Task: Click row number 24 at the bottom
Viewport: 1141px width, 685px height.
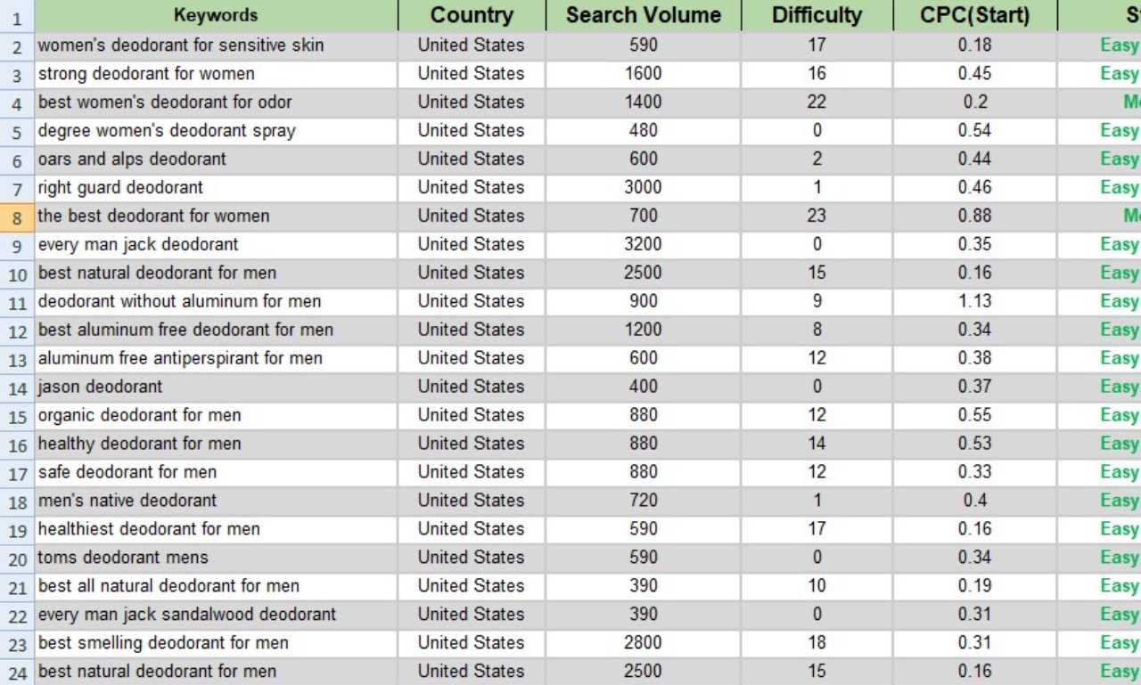Action: tap(13, 672)
